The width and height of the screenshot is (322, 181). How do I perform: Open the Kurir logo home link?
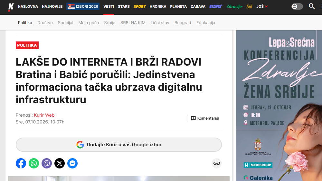(11, 7)
